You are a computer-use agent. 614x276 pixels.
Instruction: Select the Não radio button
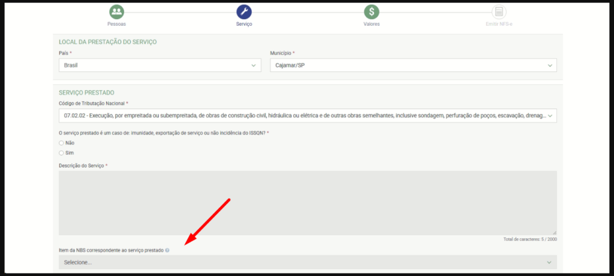point(61,143)
